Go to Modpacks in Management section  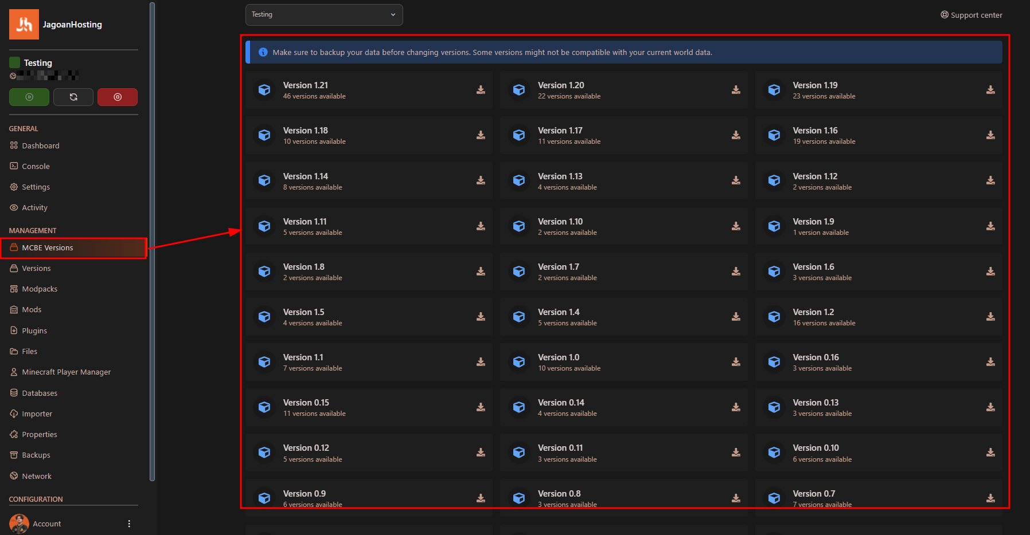coord(40,289)
